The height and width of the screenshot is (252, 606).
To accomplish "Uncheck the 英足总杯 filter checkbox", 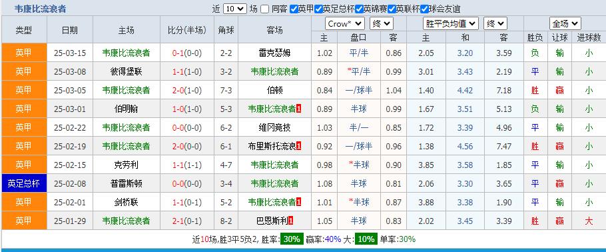I will click(x=318, y=9).
